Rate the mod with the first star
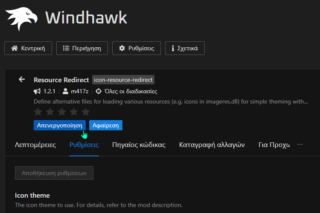This screenshot has width=320, height=213. (x=38, y=112)
